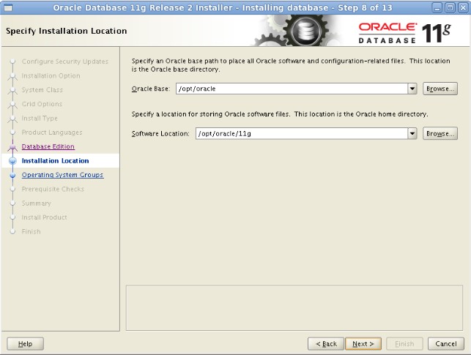
Task: Click the "Specify Installation Location" heading
Action: 67,31
